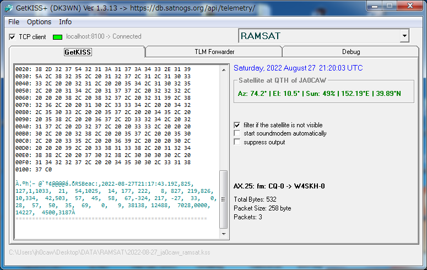Switch to the Debug tab
427x270 pixels.
(351, 52)
